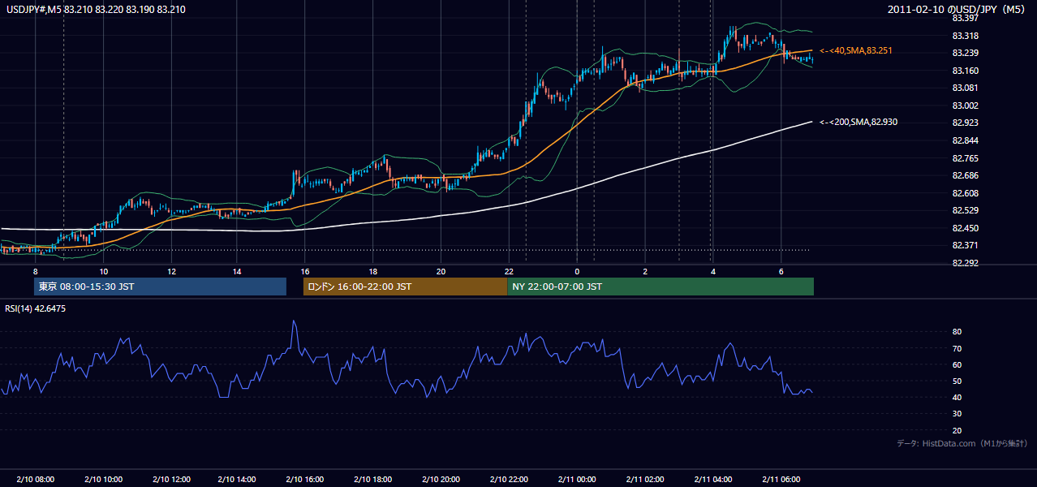Click price axis value 83.318
Screen dimensions: 1037x487
click(x=965, y=36)
